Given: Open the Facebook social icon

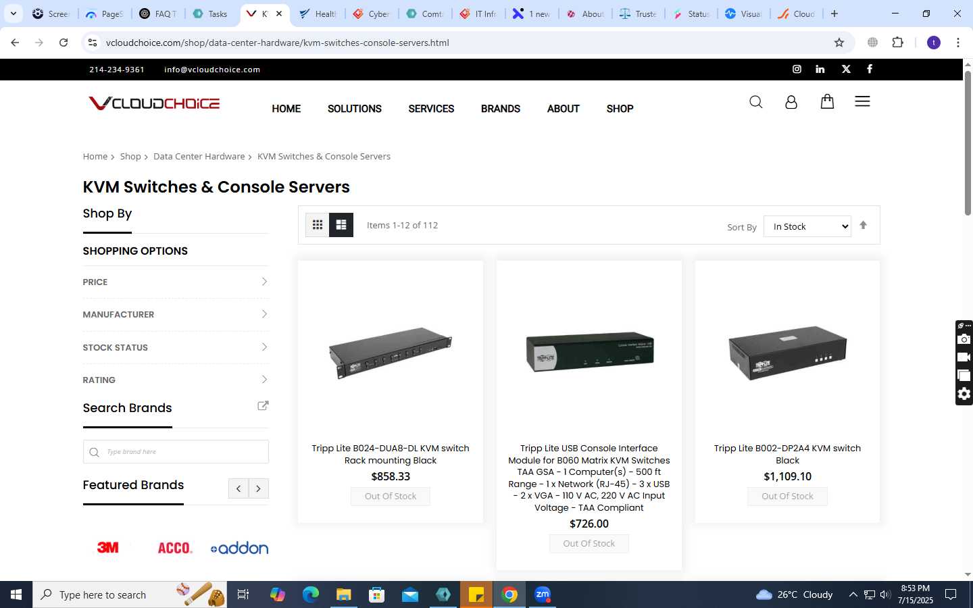Looking at the screenshot, I should click(870, 69).
